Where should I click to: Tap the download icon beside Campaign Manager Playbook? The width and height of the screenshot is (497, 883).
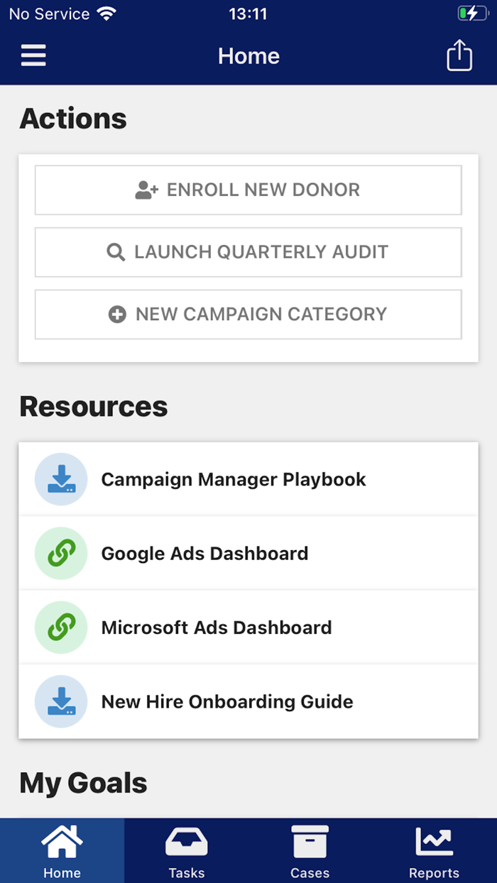coord(60,478)
